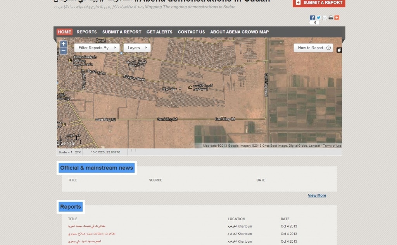Viewport: 397px width, 245px height.
Task: Expand the Filter Reports By dropdown
Action: pos(97,48)
